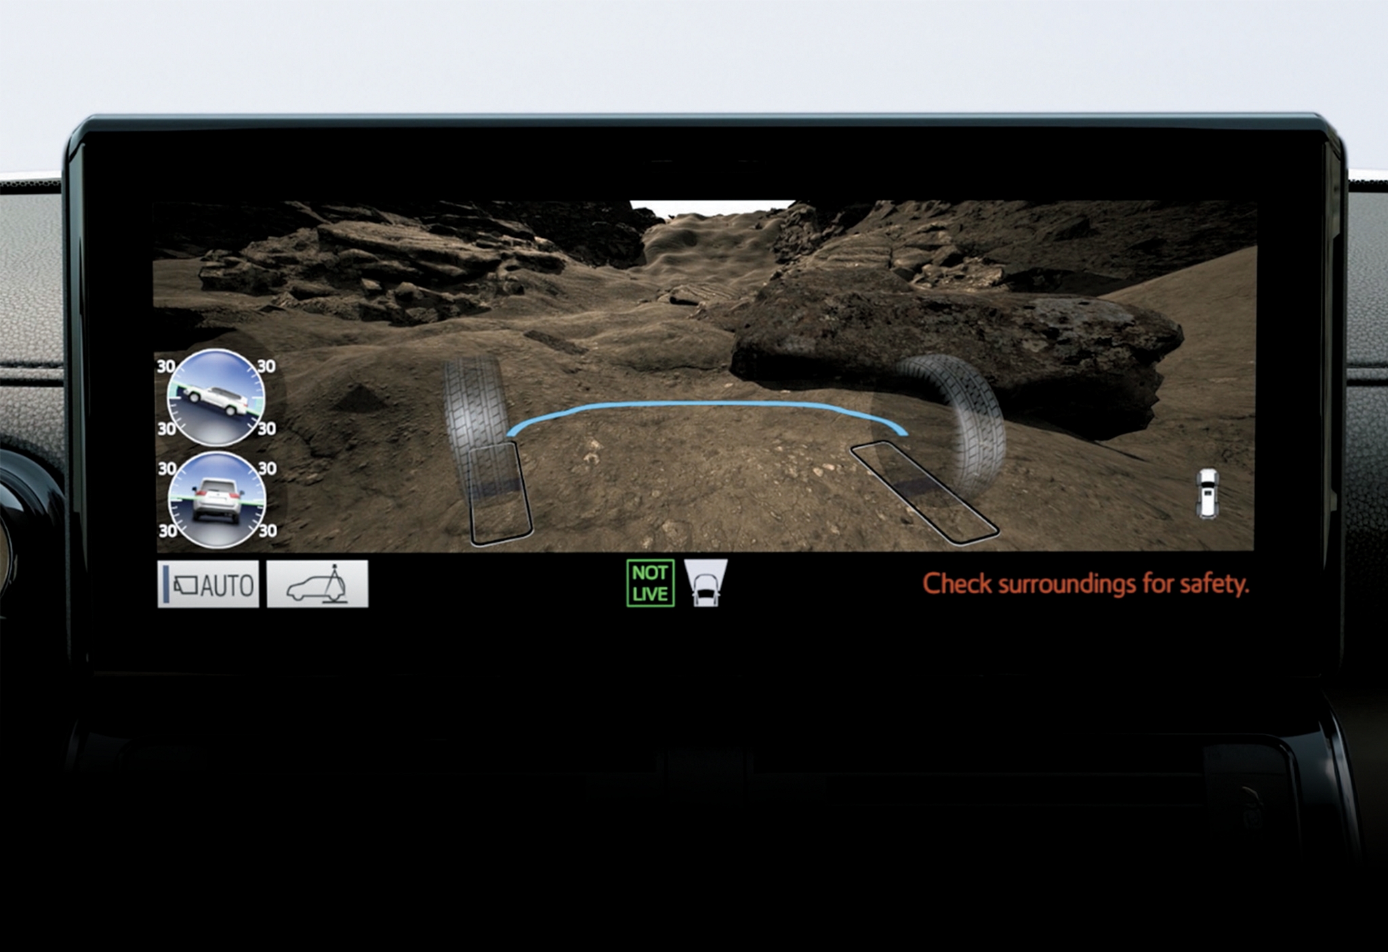The height and width of the screenshot is (952, 1388).
Task: Tap the upper-right 30 on pitch gauge
Action: click(x=266, y=367)
